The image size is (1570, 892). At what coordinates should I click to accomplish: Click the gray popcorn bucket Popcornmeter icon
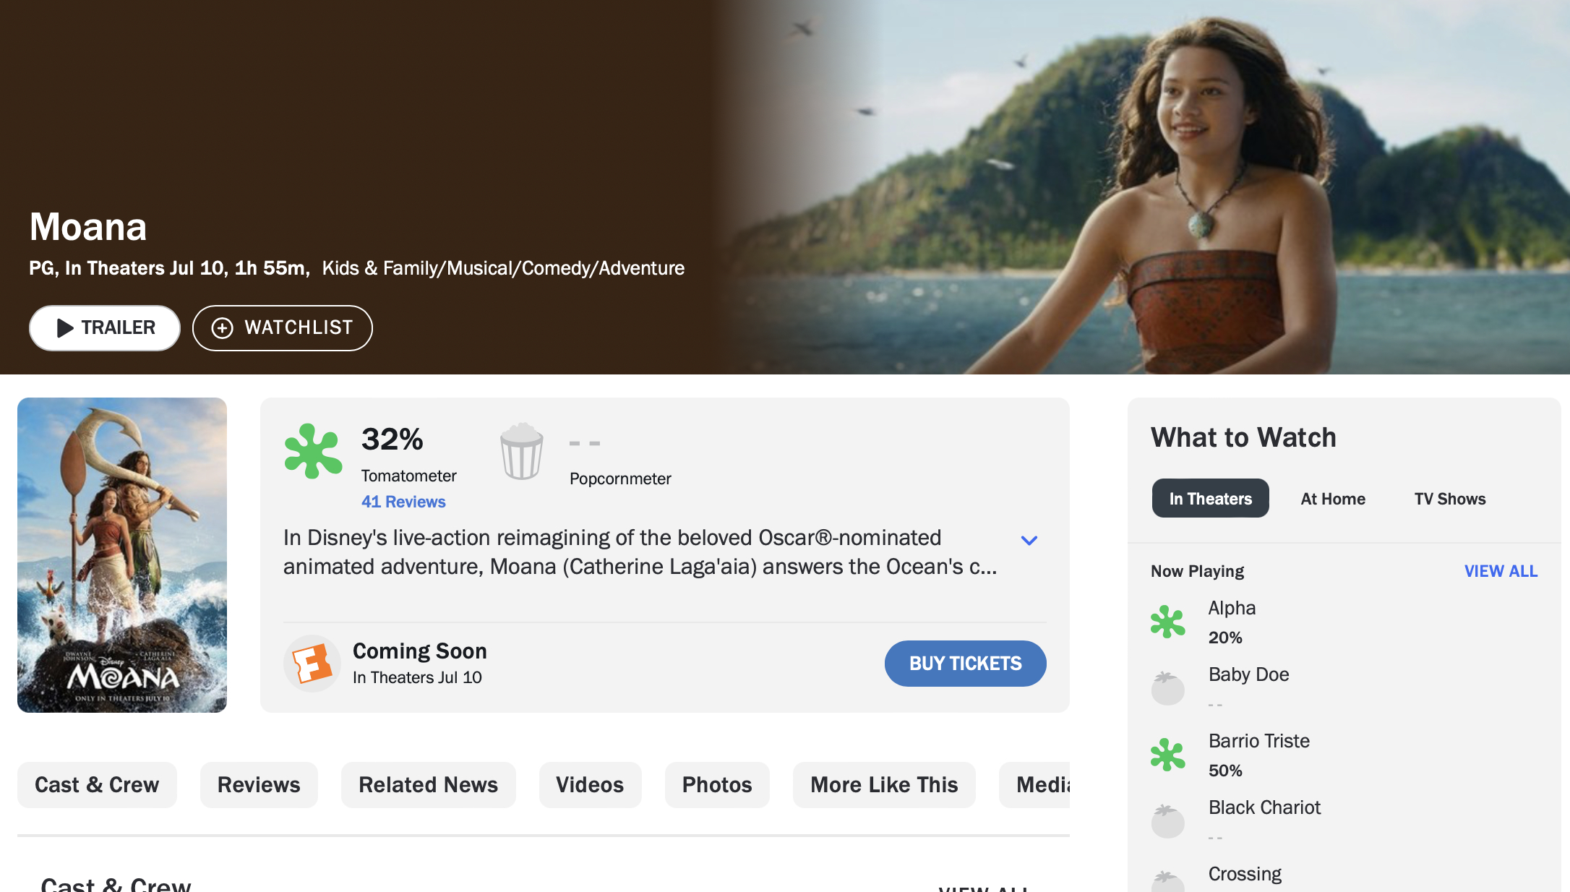[x=521, y=452]
